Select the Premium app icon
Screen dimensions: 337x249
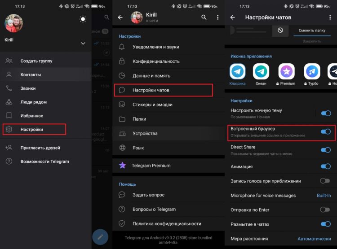point(286,71)
